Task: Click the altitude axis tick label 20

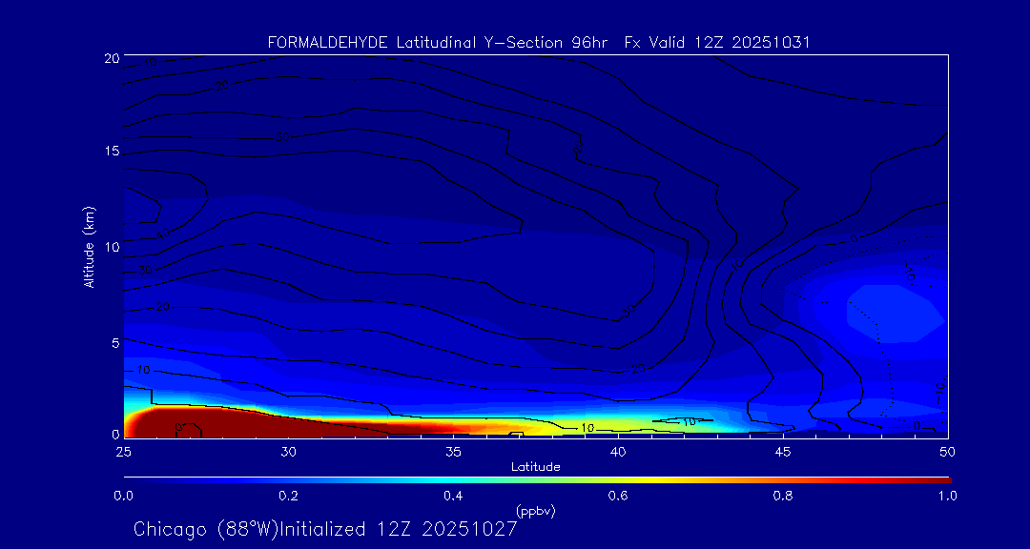Action: pyautogui.click(x=111, y=57)
